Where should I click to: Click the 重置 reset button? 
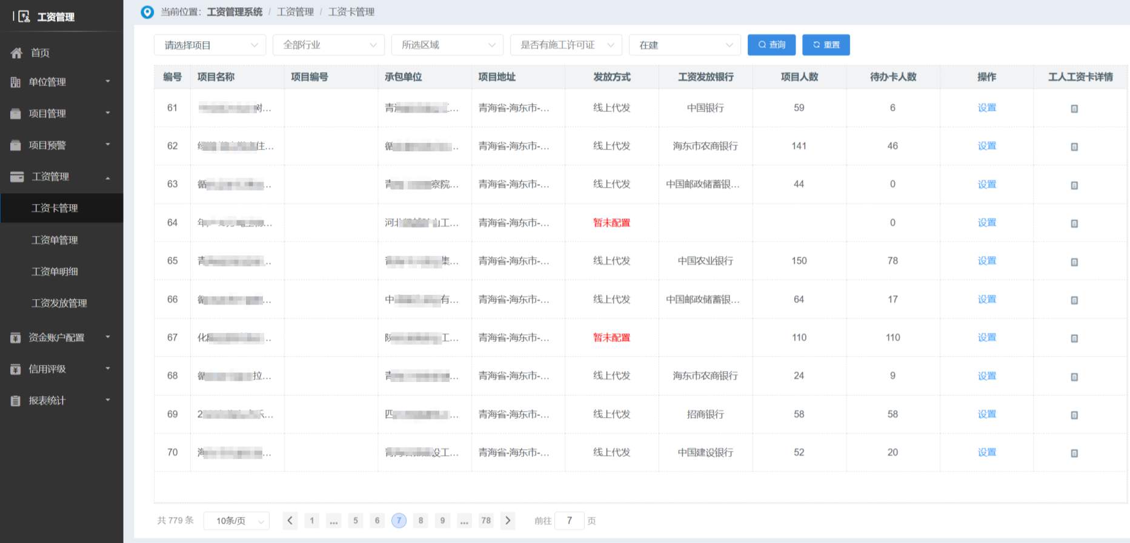[826, 45]
